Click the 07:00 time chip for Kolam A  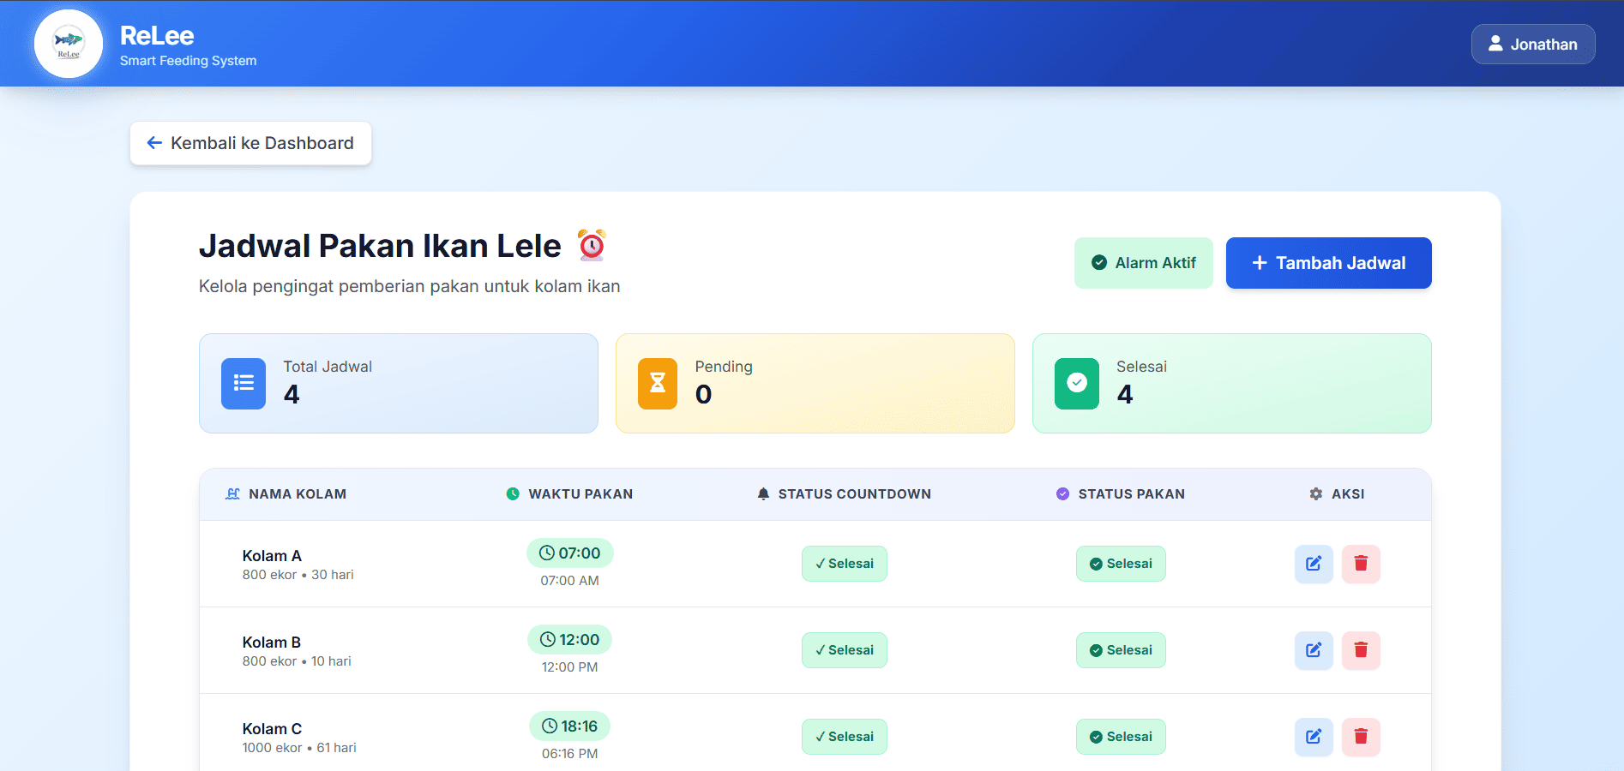[x=569, y=553]
